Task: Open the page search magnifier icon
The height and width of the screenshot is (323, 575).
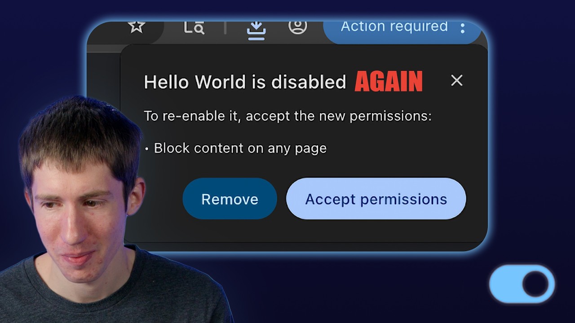Action: [194, 28]
